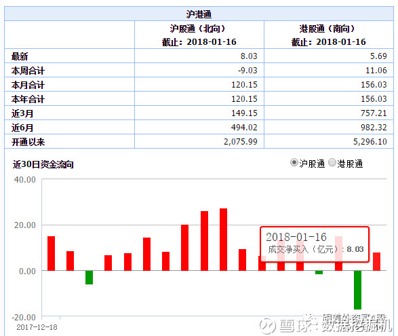Click the value 11.06 in 本周合计 row
This screenshot has width=398, height=336.
click(376, 70)
